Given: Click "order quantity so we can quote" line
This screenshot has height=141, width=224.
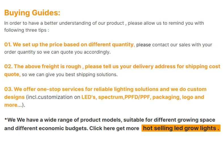Looking at the screenshot, I should point(57,52).
